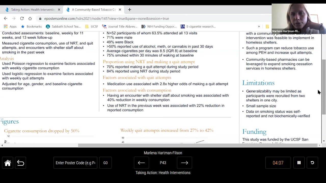
Task: Open the Sabbath School Tea... bookmark
Action: point(63,26)
